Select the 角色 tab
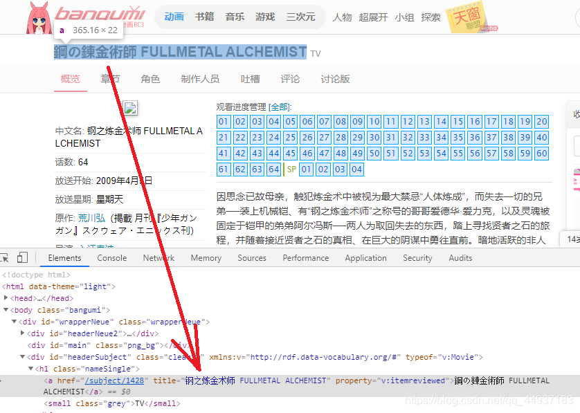The height and width of the screenshot is (413, 580). coord(150,79)
